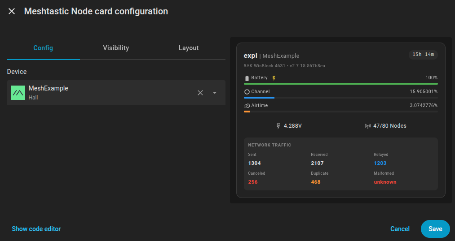Click the Canceled value '256'
This screenshot has height=241, width=455.
tap(253, 182)
